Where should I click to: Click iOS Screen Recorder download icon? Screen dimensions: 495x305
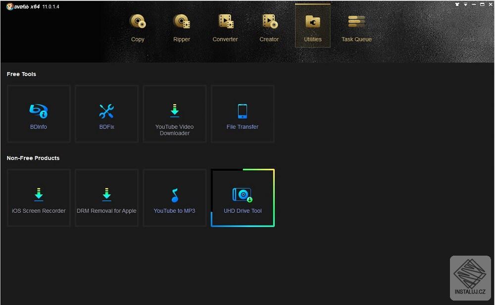pyautogui.click(x=39, y=194)
